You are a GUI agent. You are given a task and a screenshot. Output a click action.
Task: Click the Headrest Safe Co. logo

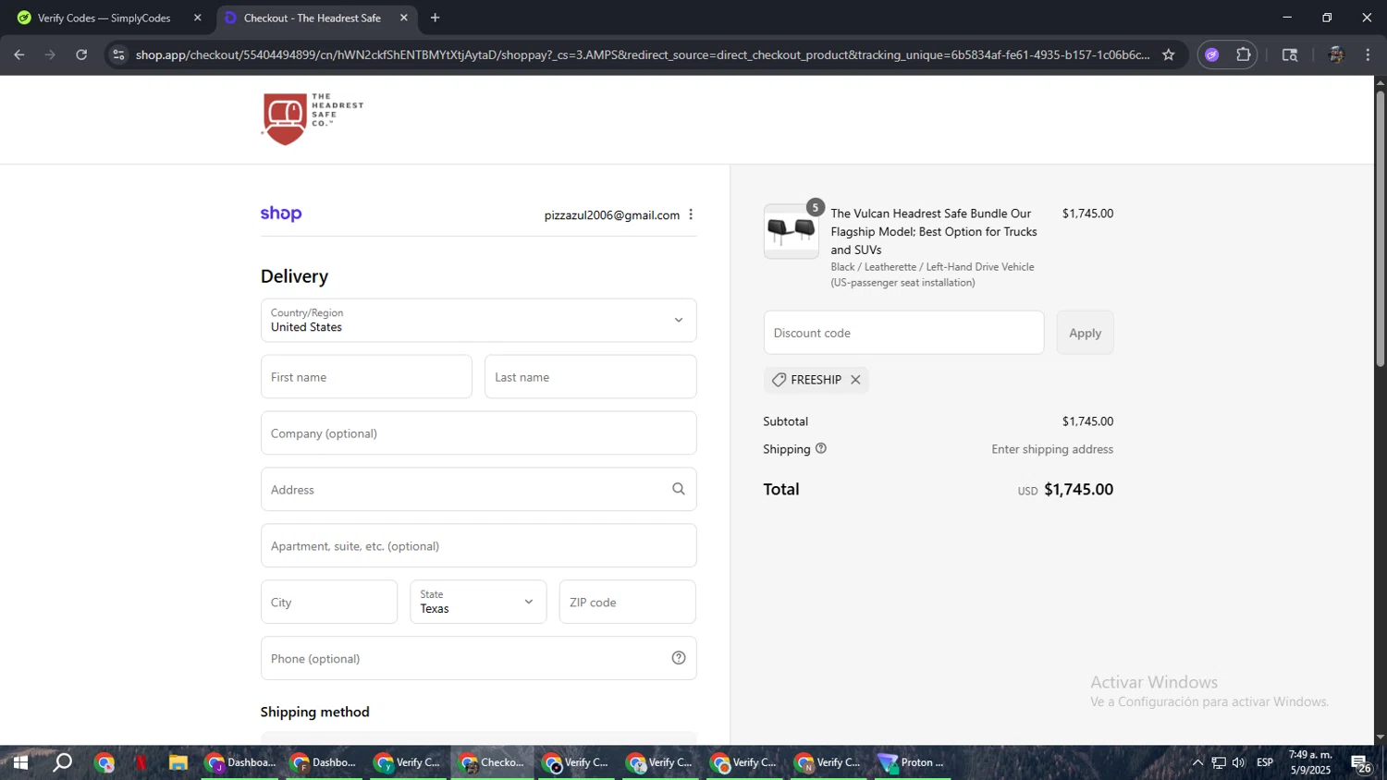click(313, 119)
